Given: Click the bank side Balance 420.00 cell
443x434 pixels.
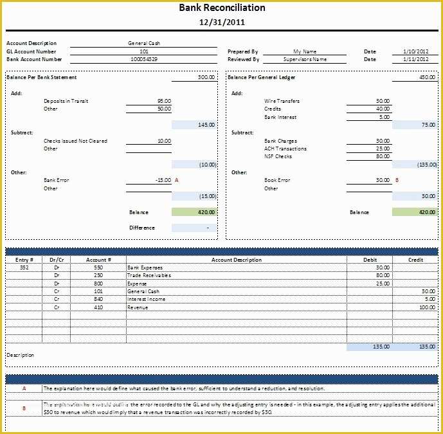Looking at the screenshot, I should 194,212.
